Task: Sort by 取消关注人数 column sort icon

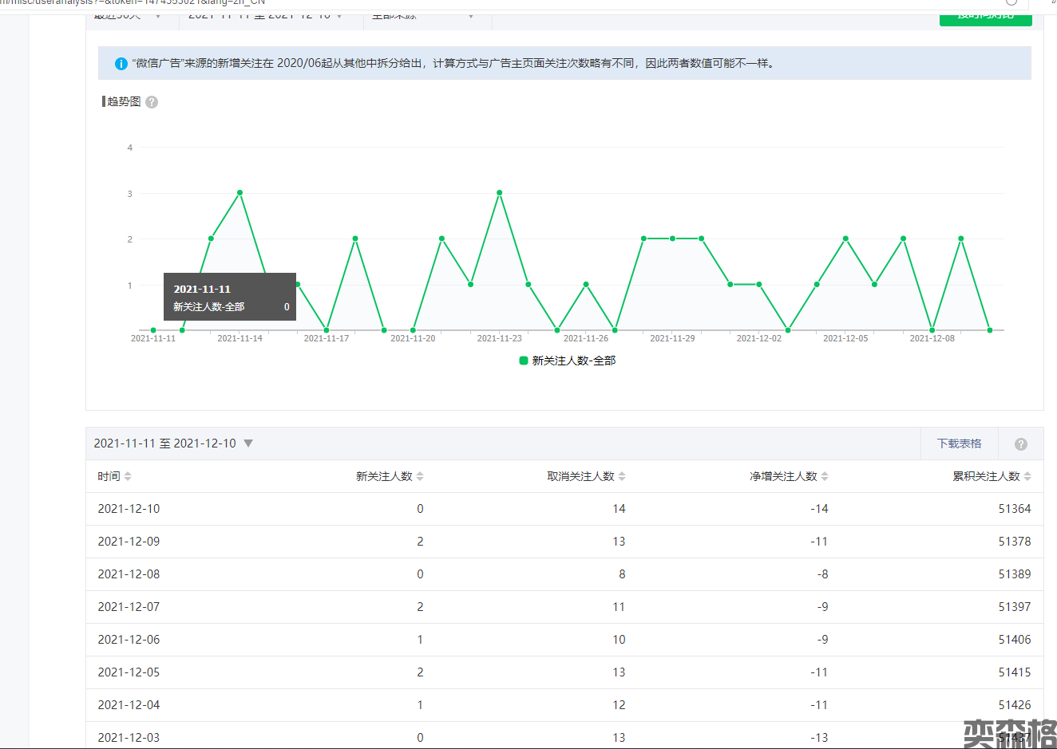Action: 622,476
